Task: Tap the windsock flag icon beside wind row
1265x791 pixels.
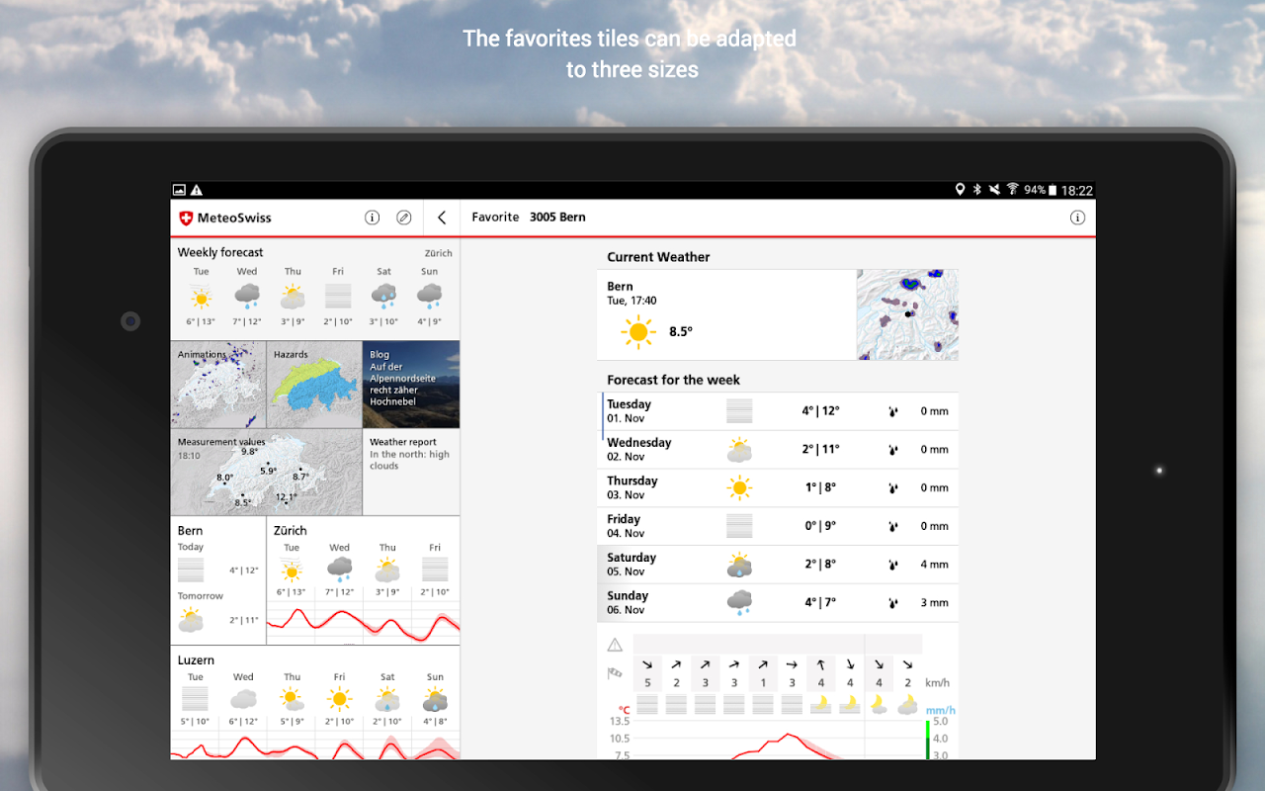Action: pyautogui.click(x=615, y=673)
